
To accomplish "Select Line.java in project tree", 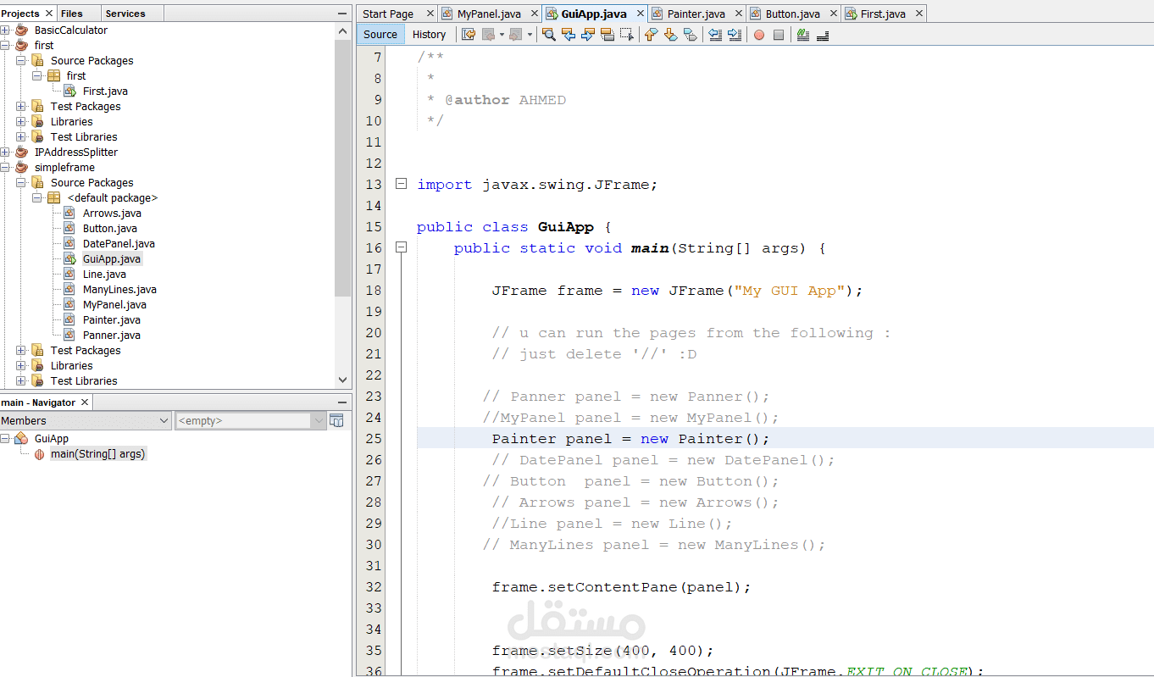I will click(x=104, y=274).
